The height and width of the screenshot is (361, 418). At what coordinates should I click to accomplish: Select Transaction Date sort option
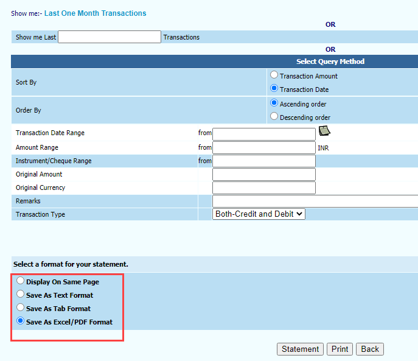pyautogui.click(x=274, y=88)
